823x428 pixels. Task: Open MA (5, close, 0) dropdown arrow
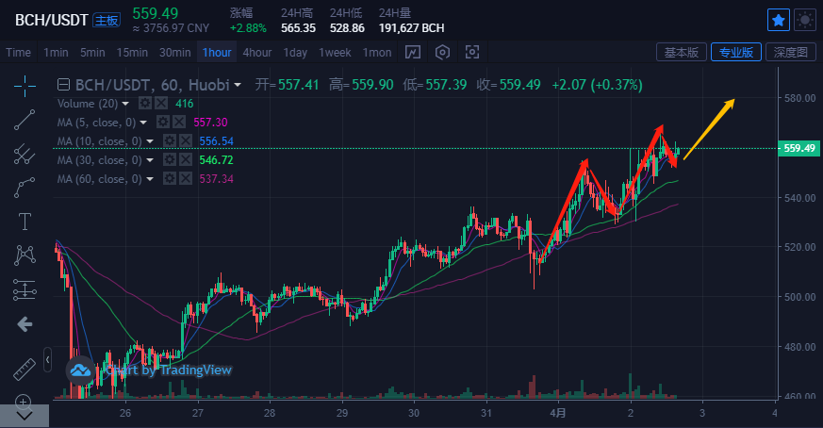144,123
